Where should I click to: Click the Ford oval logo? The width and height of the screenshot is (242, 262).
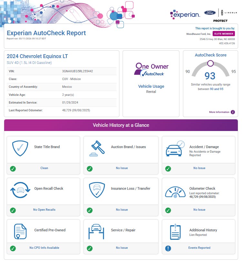pos(210,13)
